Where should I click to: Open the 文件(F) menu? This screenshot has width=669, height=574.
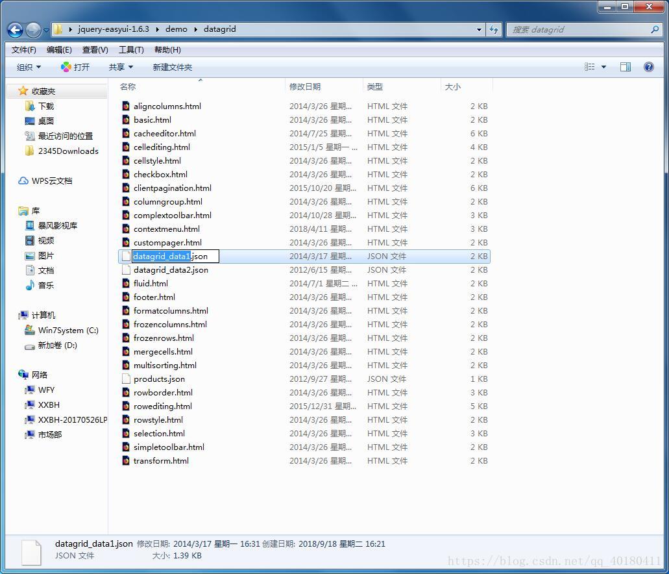pos(23,50)
